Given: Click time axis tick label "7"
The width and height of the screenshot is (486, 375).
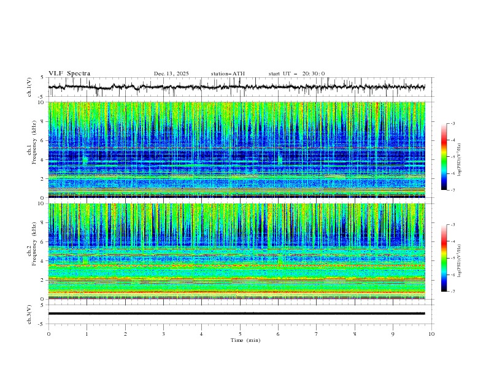Looking at the screenshot, I should point(317,334).
